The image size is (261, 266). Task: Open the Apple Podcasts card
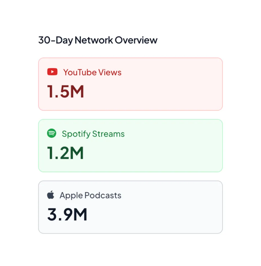pyautogui.click(x=130, y=206)
